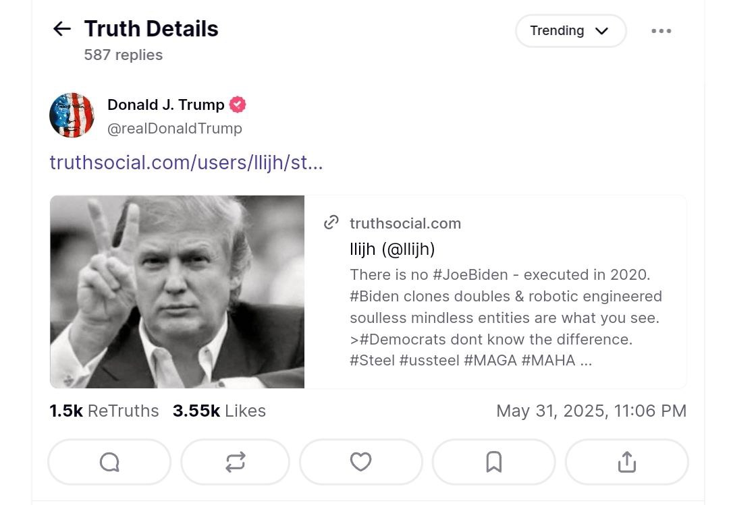View the 3.55k Likes list
The height and width of the screenshot is (505, 729).
point(219,411)
